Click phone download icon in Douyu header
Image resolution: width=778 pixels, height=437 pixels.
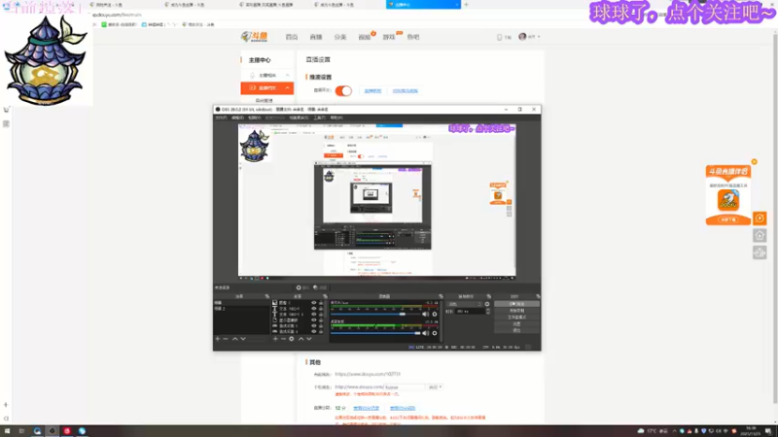[500, 37]
